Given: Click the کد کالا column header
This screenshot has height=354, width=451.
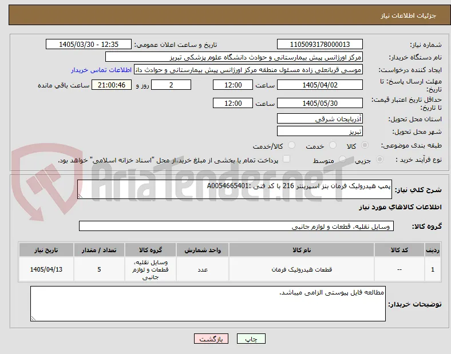Looking at the screenshot, I should coord(399,250).
